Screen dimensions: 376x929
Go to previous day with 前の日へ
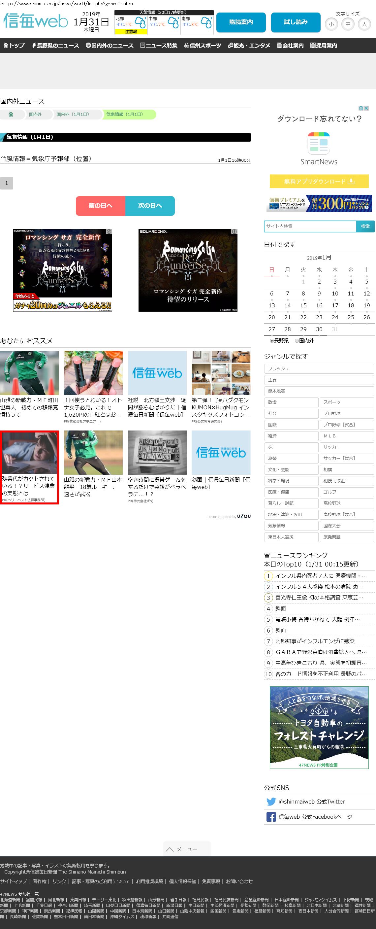coord(101,206)
